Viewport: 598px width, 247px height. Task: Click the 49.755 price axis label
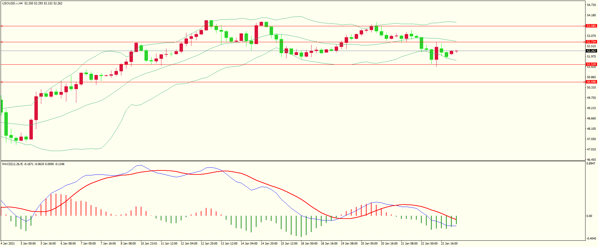pos(591,98)
